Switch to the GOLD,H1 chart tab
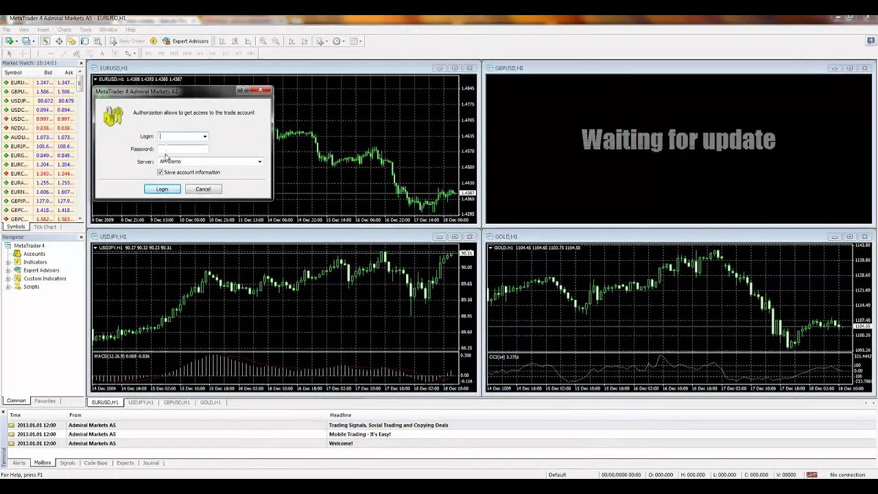 click(x=210, y=403)
